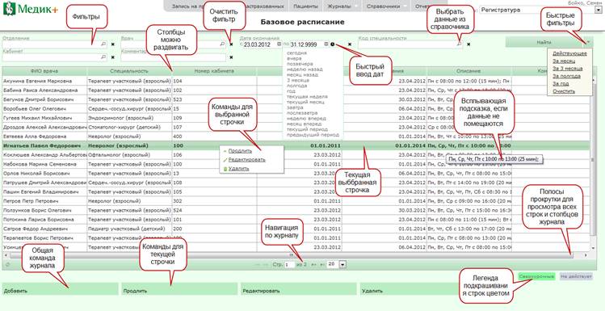The image size is (605, 311).
Task: Click the Медик+ logo
Action: coord(31,9)
